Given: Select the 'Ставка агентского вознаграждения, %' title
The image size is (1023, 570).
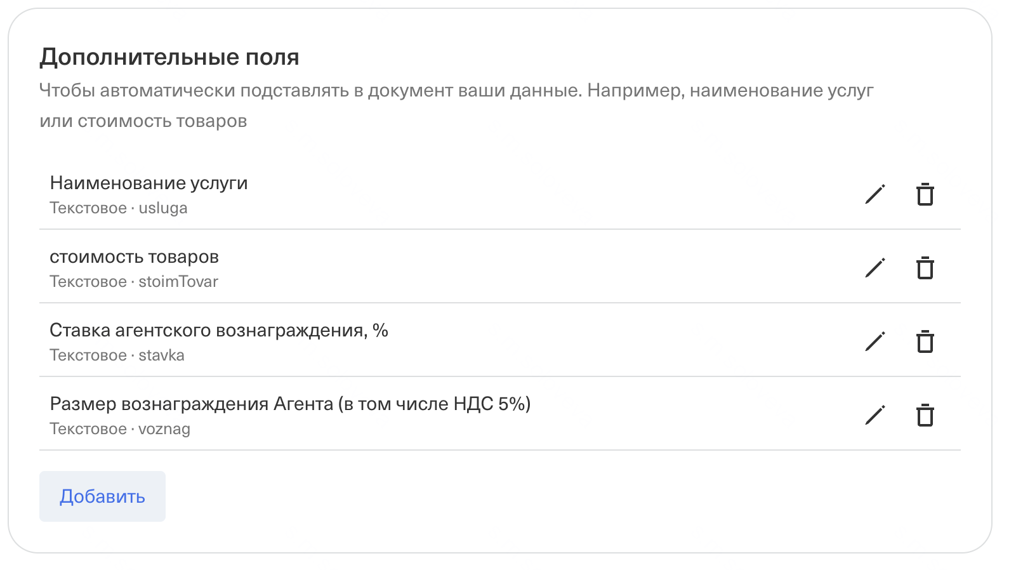Looking at the screenshot, I should (x=218, y=331).
